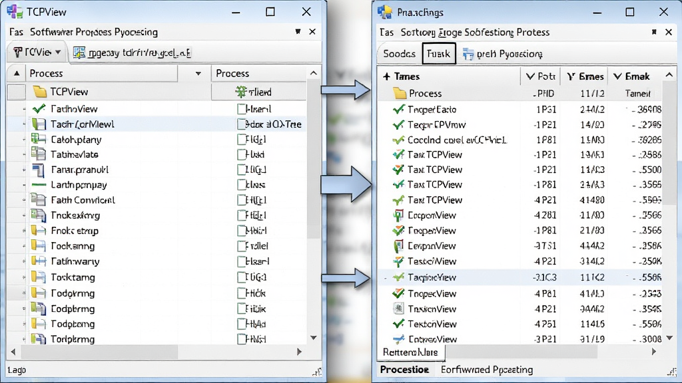Image resolution: width=682 pixels, height=383 pixels.
Task: Toggle the checkbox in Fath Convicanl row
Action: [x=241, y=200]
